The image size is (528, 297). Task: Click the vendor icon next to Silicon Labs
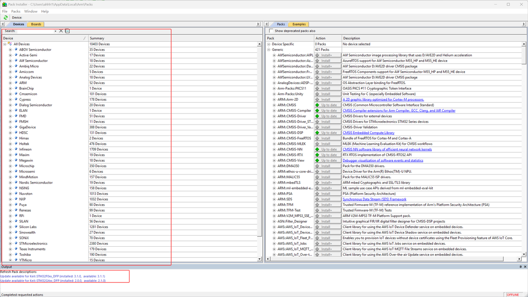point(16,227)
